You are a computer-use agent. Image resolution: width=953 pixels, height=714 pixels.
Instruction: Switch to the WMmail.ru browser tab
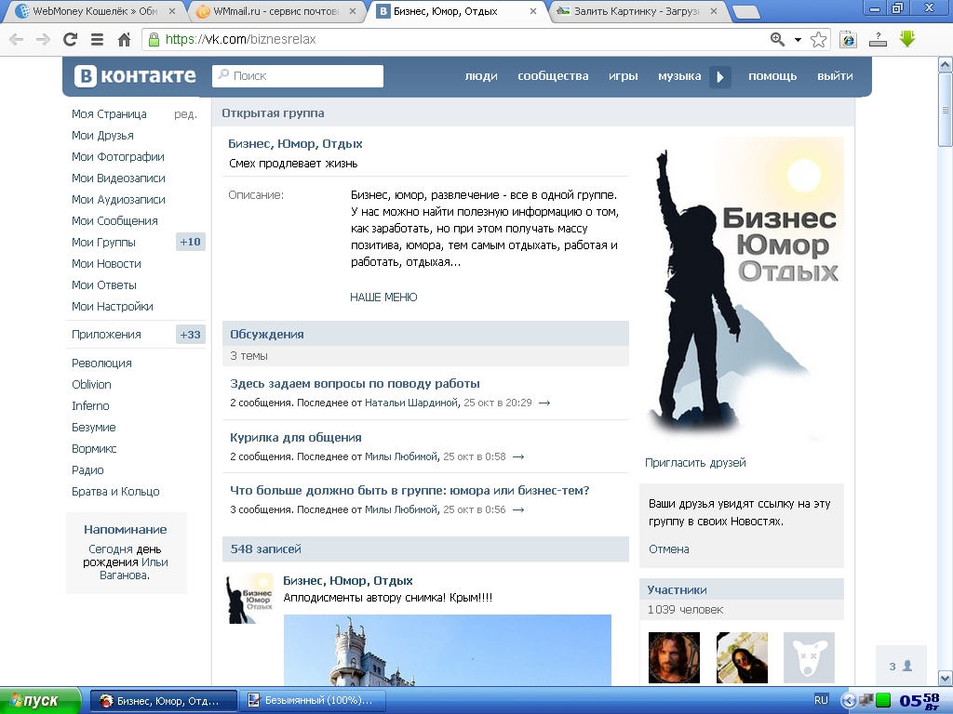click(272, 12)
